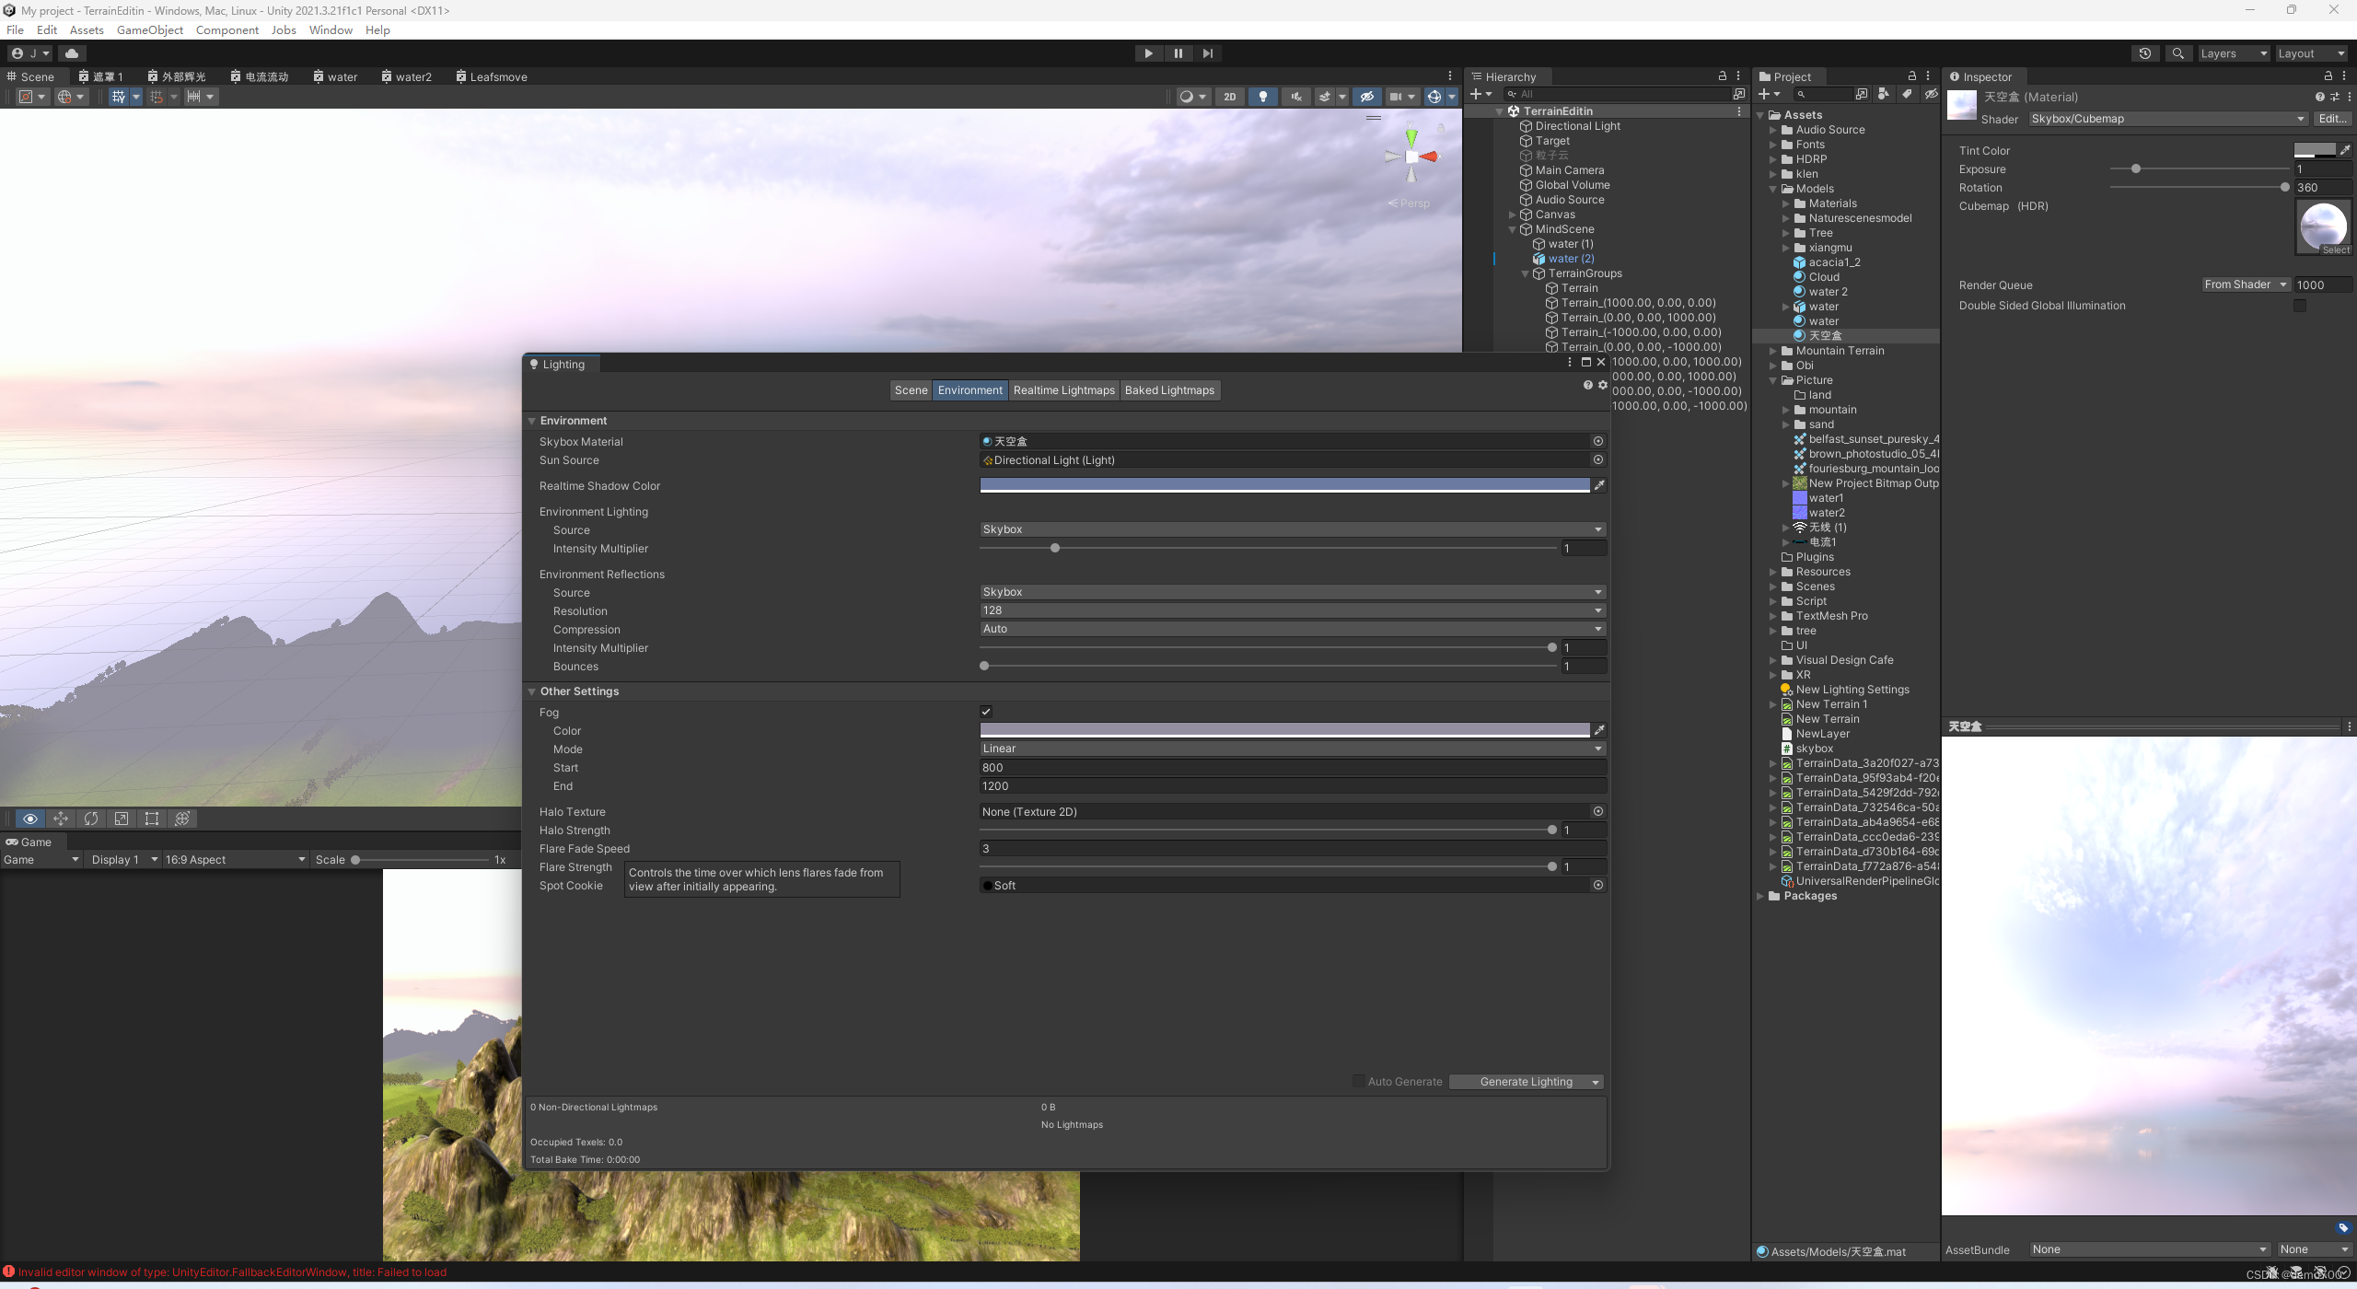Select the Rotate tool in scene overlay

[91, 819]
